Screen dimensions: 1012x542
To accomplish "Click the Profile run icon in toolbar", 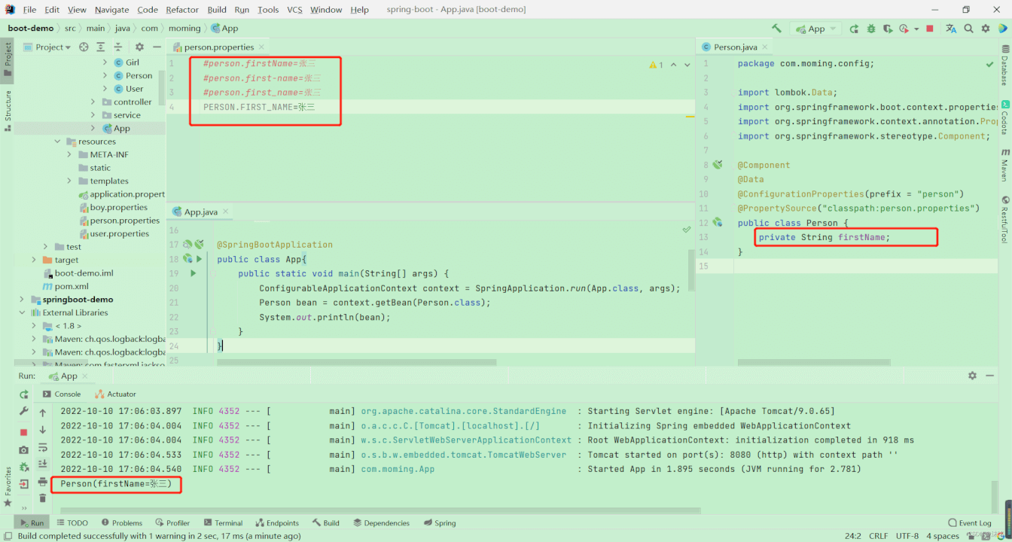I will (904, 29).
